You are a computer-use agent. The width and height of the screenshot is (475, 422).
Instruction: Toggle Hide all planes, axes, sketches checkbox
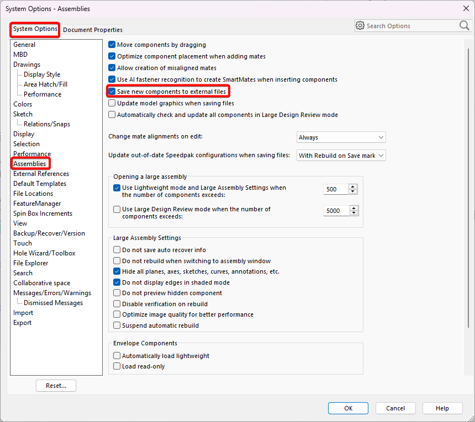pos(117,271)
